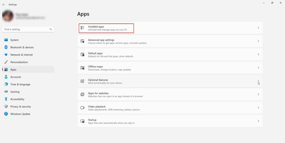Click the Startup icon
This screenshot has width=285, height=143.
[x=82, y=121]
